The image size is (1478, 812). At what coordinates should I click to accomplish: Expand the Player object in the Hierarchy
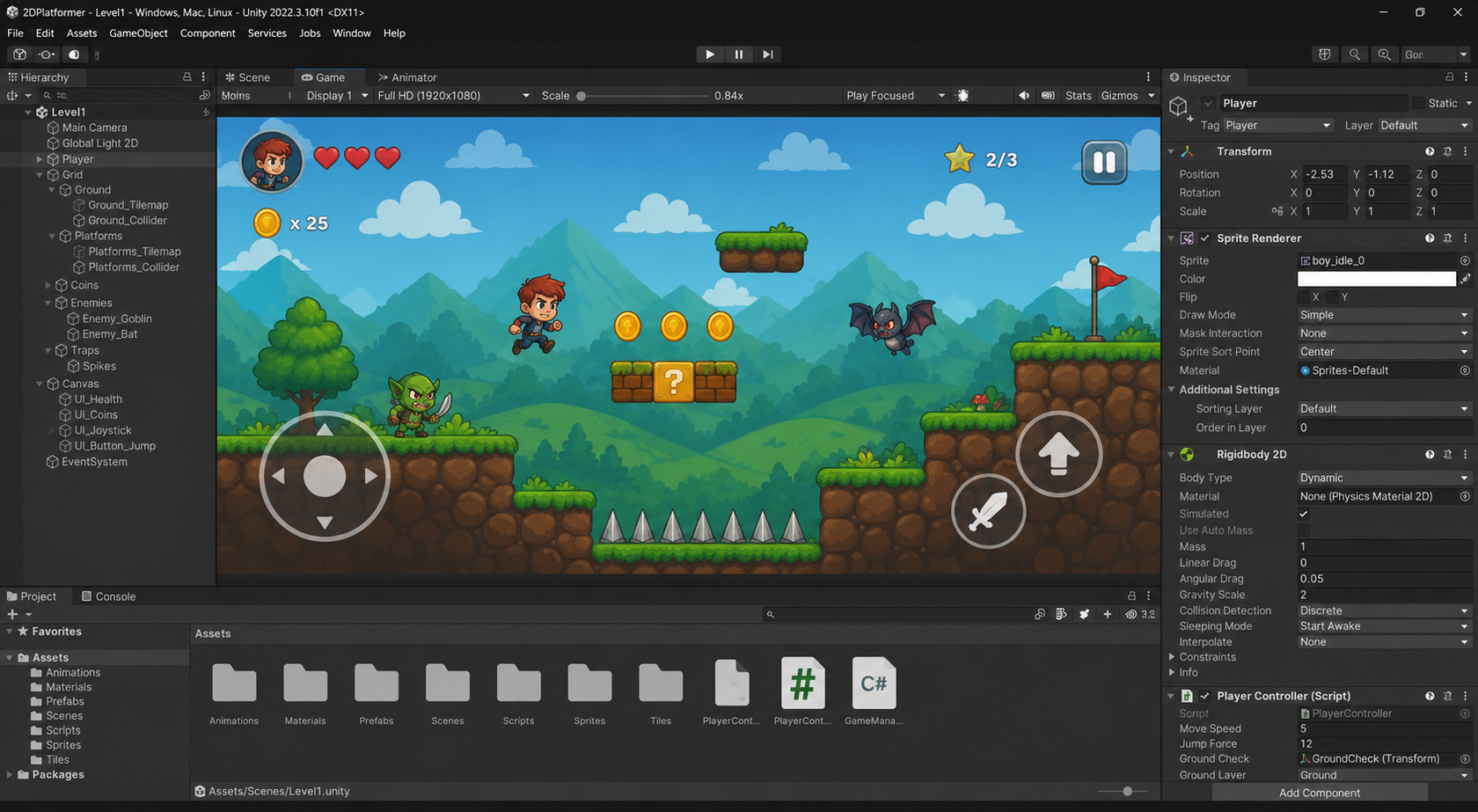point(39,159)
